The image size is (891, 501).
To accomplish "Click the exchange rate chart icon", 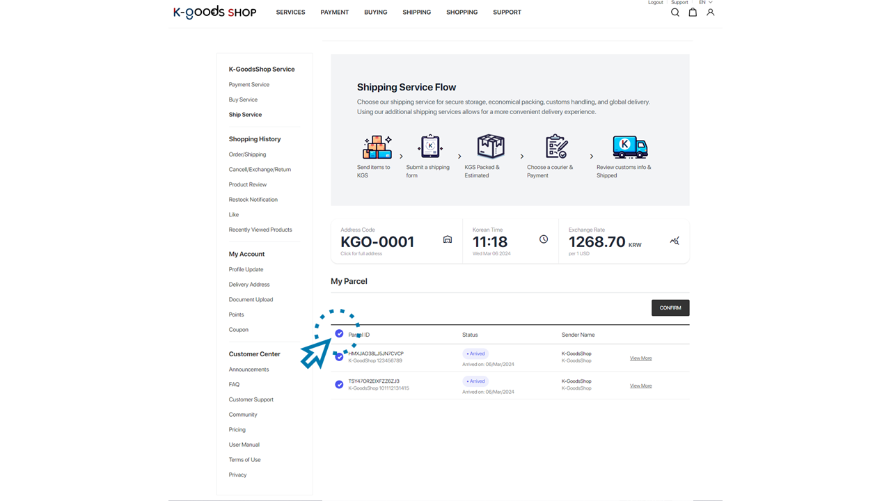I will click(674, 241).
